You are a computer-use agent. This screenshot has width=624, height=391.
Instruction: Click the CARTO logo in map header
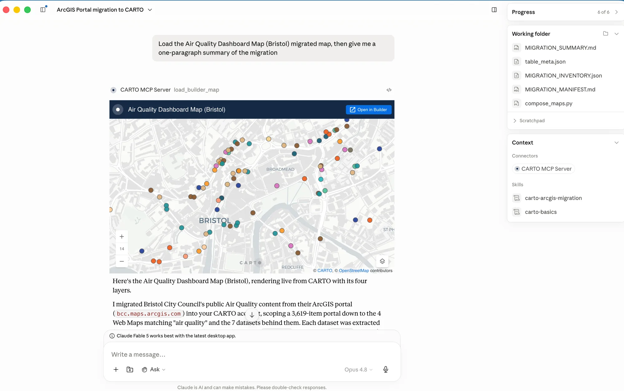[x=118, y=110]
